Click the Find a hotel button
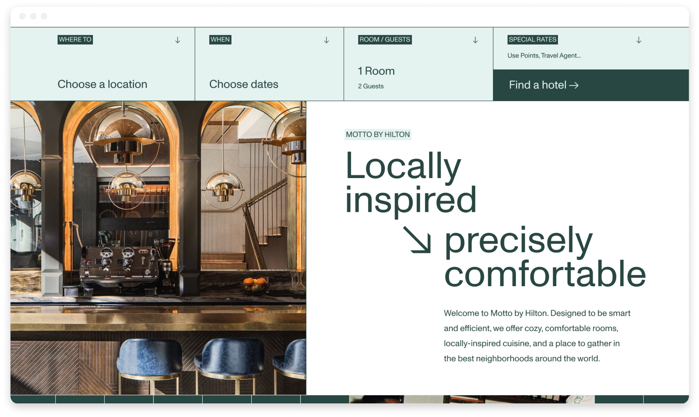The image size is (699, 417). 591,85
